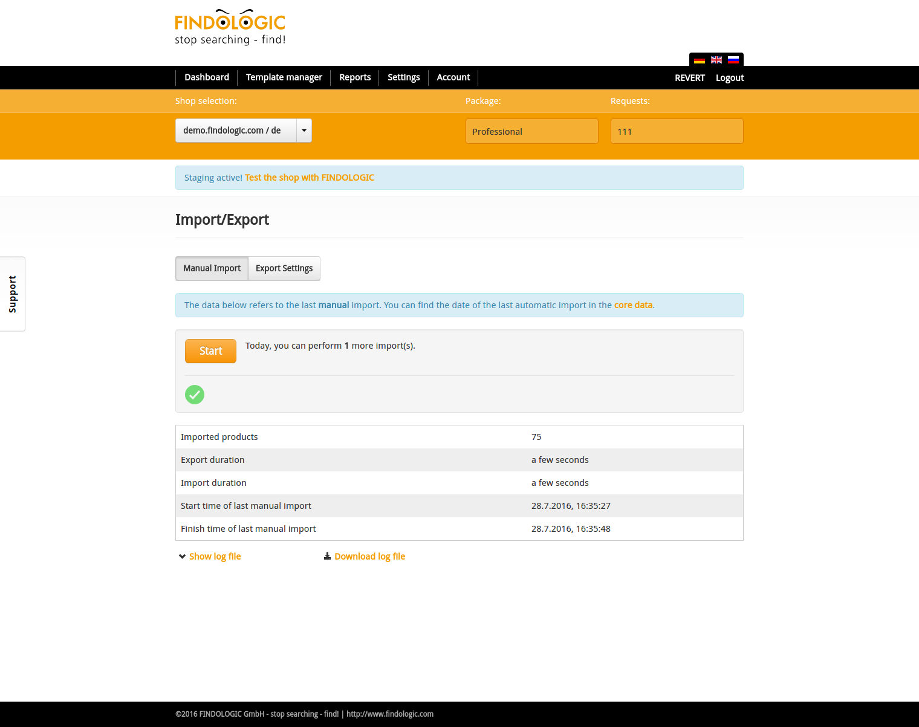Image resolution: width=919 pixels, height=727 pixels.
Task: Log out of the account
Action: pyautogui.click(x=730, y=78)
